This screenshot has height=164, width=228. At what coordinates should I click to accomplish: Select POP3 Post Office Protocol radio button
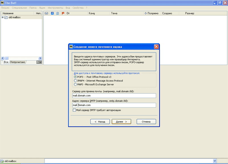tap(75, 77)
